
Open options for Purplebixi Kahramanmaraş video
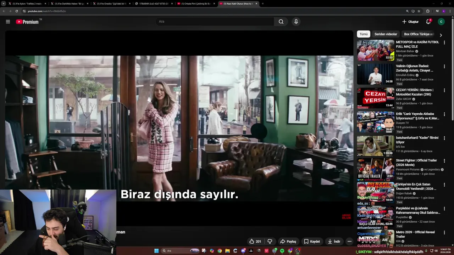click(x=444, y=208)
